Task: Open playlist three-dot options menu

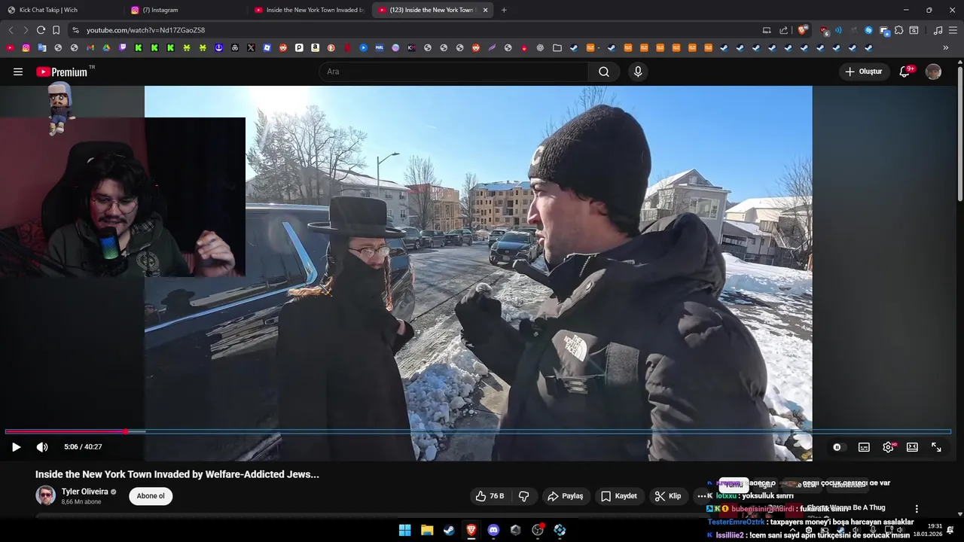Action: [x=917, y=509]
